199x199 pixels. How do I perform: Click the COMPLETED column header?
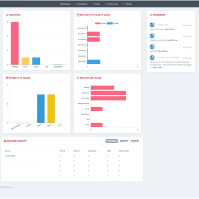pos(123,151)
